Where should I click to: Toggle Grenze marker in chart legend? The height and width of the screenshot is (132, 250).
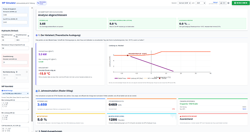coord(162,78)
